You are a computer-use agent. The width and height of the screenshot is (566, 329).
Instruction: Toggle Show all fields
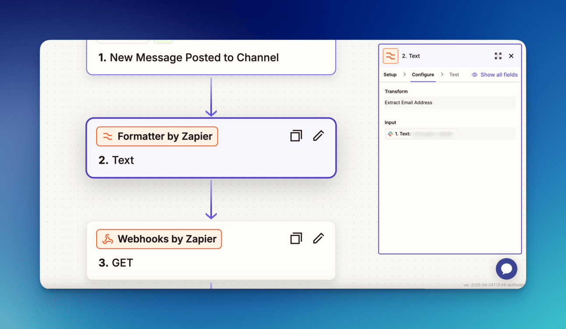[x=495, y=74]
